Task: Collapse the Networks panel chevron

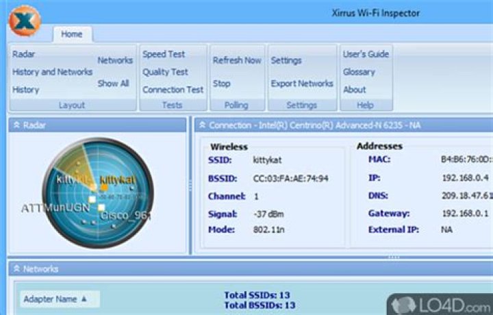Action: [x=16, y=269]
